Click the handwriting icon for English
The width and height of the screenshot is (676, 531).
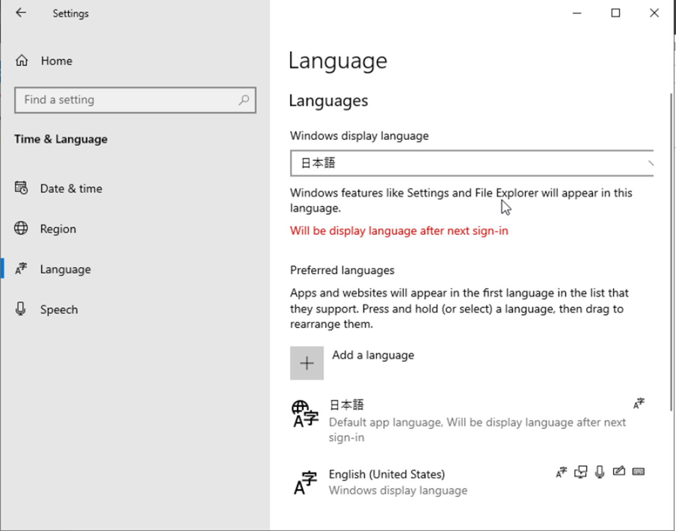pyautogui.click(x=619, y=472)
